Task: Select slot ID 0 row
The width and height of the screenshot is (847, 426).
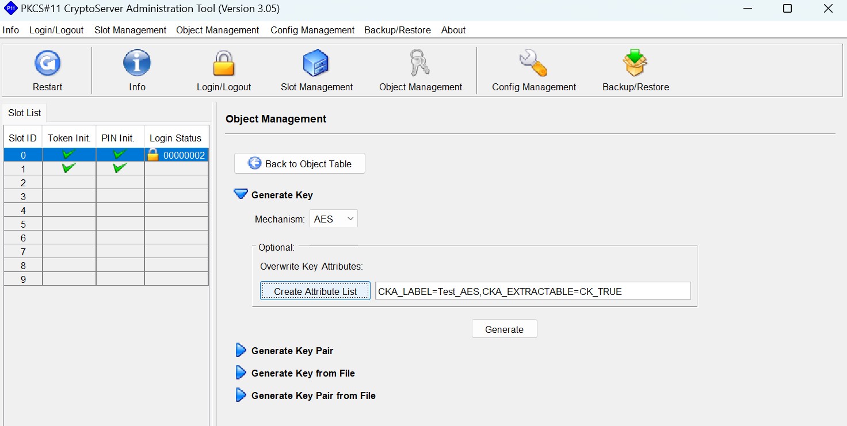Action: click(106, 155)
